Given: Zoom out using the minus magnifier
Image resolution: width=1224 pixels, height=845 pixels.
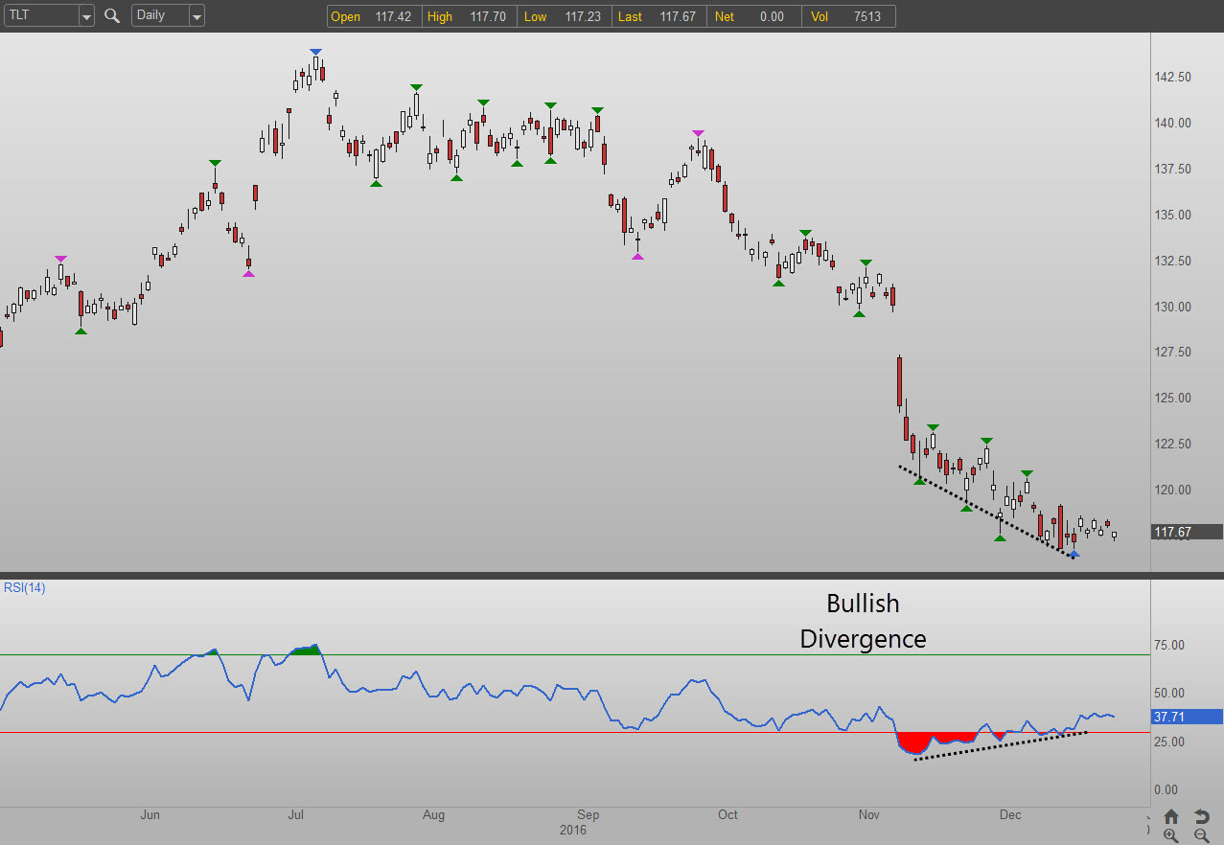Looking at the screenshot, I should (x=1201, y=835).
